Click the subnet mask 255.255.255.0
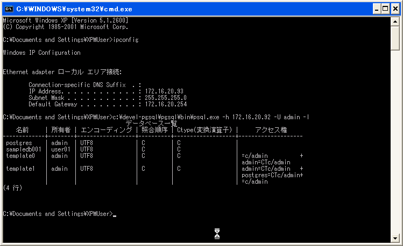Image resolution: width=403 pixels, height=246 pixels. [x=166, y=97]
